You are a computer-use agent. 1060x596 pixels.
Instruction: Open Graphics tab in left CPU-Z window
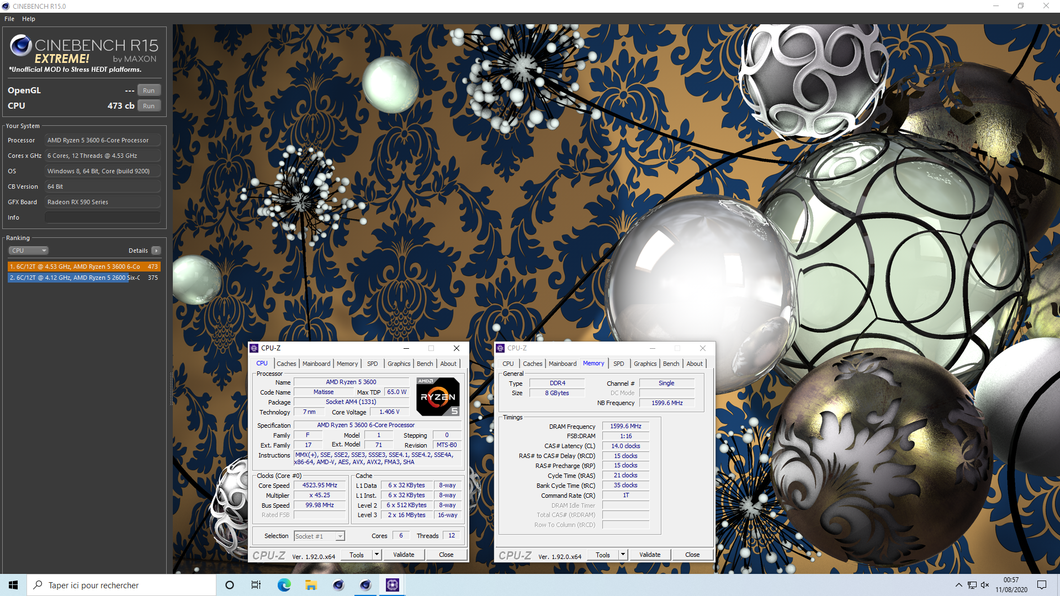(x=399, y=364)
